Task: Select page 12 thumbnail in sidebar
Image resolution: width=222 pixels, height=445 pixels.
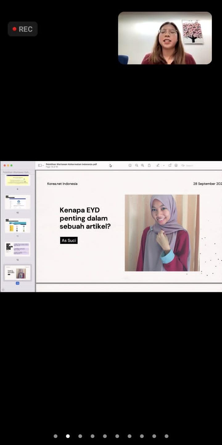Action: click(x=18, y=249)
